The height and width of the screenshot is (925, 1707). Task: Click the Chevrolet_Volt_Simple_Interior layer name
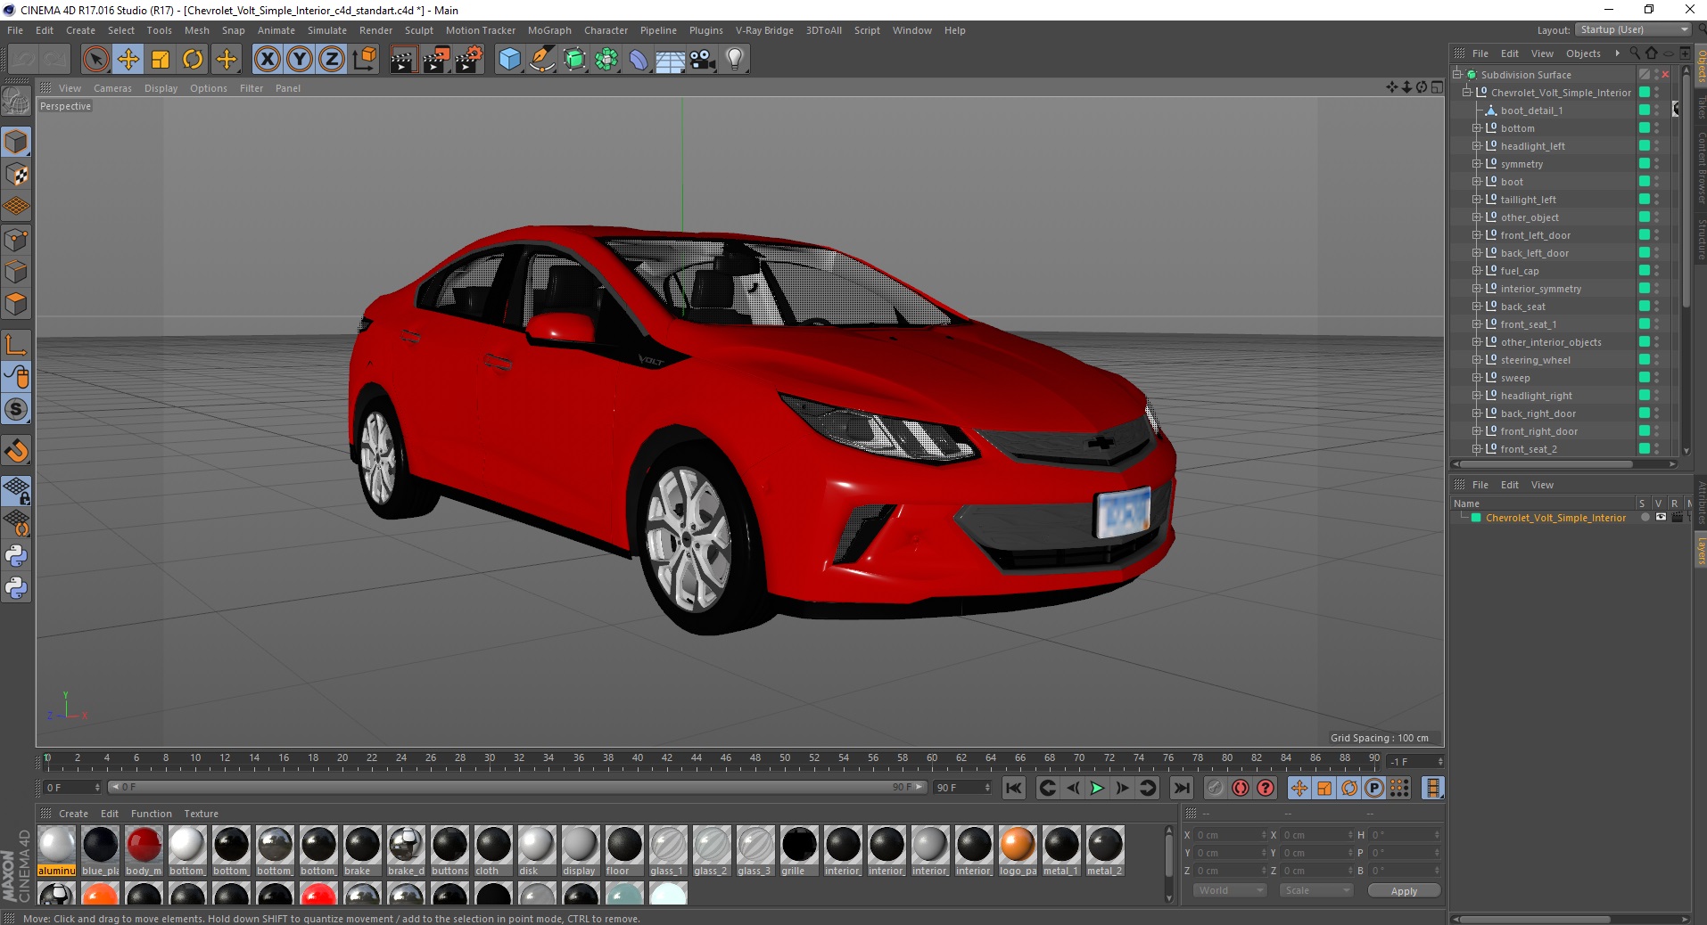(x=1555, y=518)
